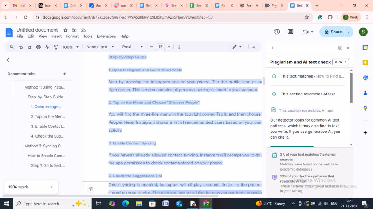Open the Insert menu
This screenshot has width=373, height=209.
click(x=56, y=36)
